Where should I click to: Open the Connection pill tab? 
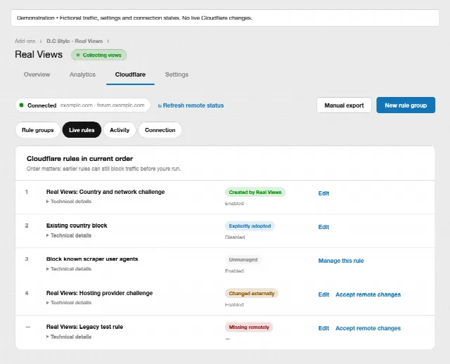tap(160, 130)
